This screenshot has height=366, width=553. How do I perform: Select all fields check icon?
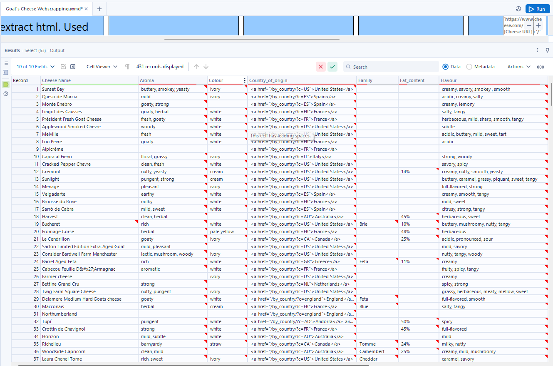63,67
